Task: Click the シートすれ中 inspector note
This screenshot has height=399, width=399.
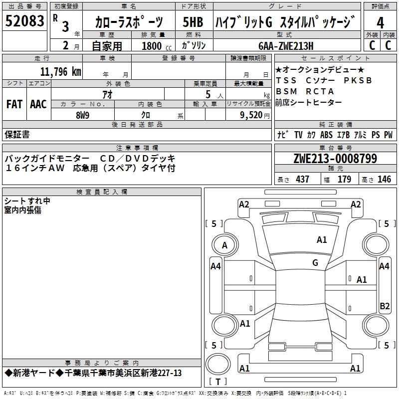Action: click(27, 201)
